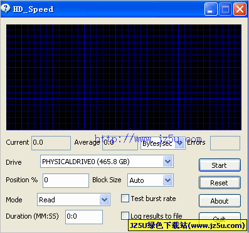Click the Current speed value field
The image size is (249, 233).
point(51,143)
